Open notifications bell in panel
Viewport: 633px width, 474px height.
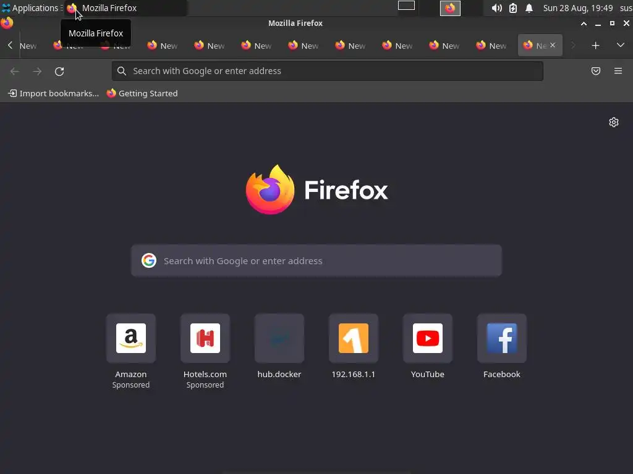[529, 8]
